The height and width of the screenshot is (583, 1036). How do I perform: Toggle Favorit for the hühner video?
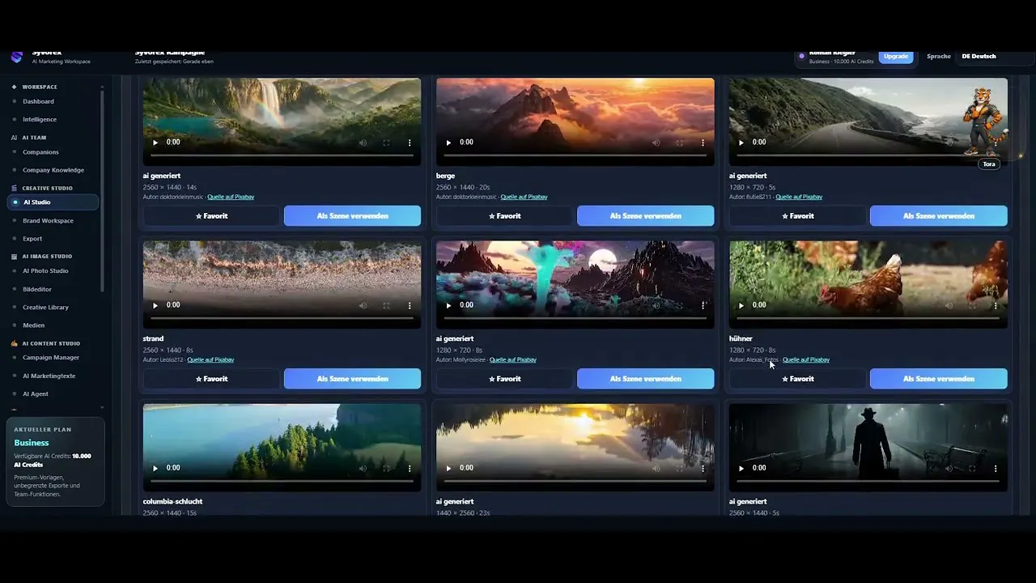coord(797,379)
